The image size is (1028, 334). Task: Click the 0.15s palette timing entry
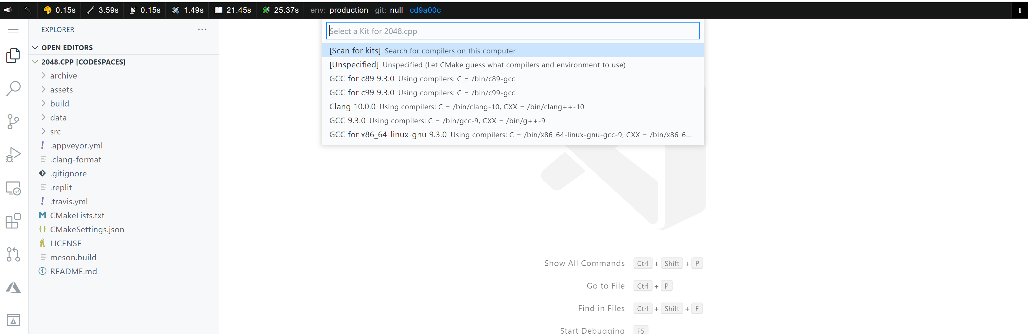point(60,10)
